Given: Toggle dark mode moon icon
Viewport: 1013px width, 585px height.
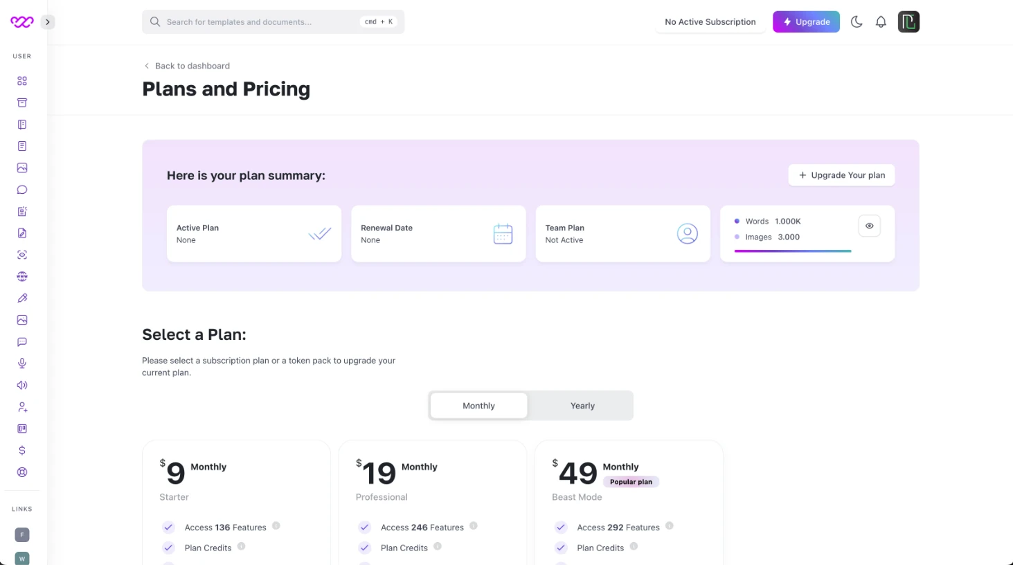Looking at the screenshot, I should (x=857, y=22).
